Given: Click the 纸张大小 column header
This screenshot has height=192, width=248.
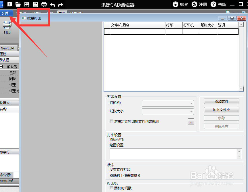Looking at the screenshot, I should click(x=208, y=25).
